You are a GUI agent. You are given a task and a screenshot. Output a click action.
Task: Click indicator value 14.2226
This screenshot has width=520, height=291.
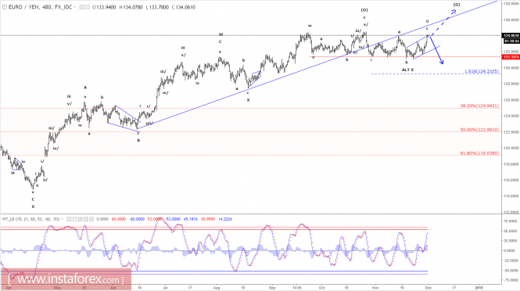[225, 219]
